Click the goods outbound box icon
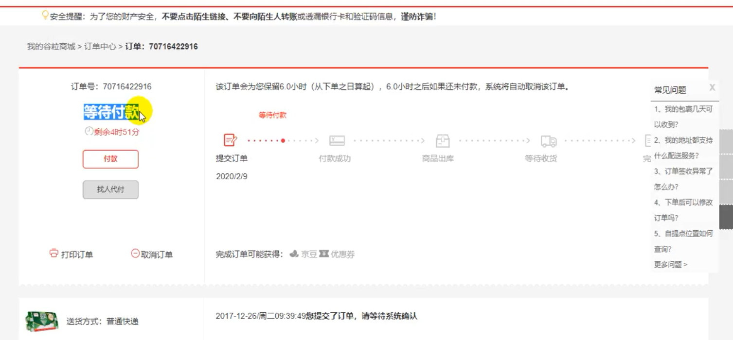733x340 pixels. coord(443,141)
